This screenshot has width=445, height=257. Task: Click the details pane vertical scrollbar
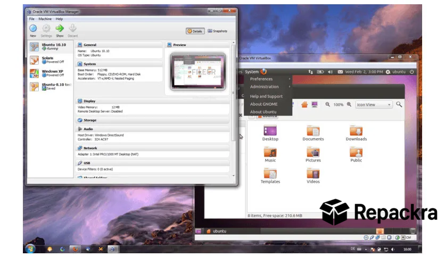(x=233, y=93)
